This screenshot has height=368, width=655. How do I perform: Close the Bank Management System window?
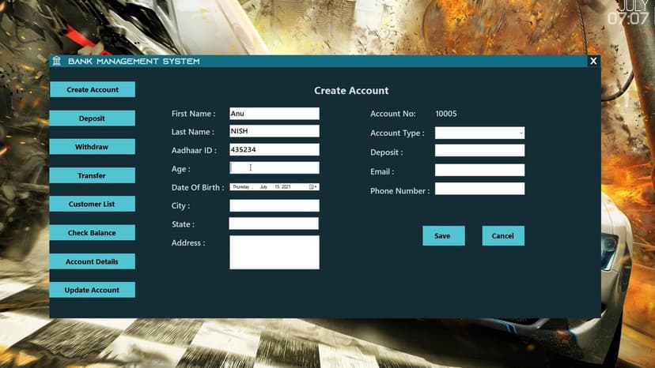click(x=593, y=61)
